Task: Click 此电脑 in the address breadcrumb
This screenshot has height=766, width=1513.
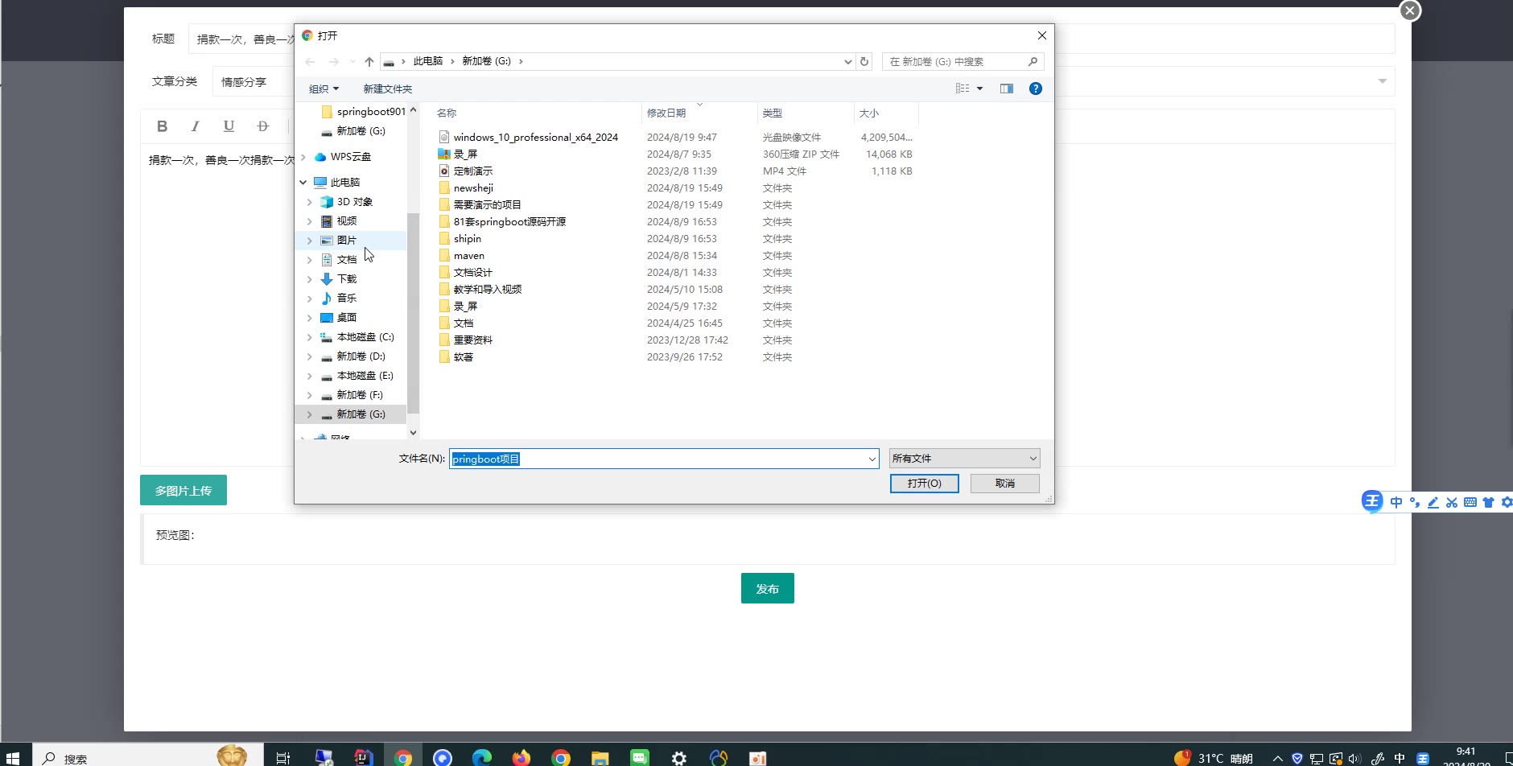Action: coord(427,61)
